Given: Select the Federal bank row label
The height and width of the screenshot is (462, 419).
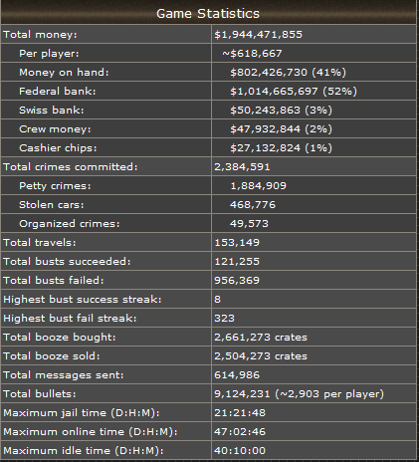Looking at the screenshot, I should (x=58, y=92).
